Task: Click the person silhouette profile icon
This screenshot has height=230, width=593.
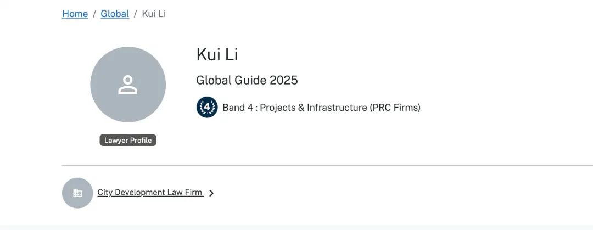Action: pyautogui.click(x=128, y=85)
